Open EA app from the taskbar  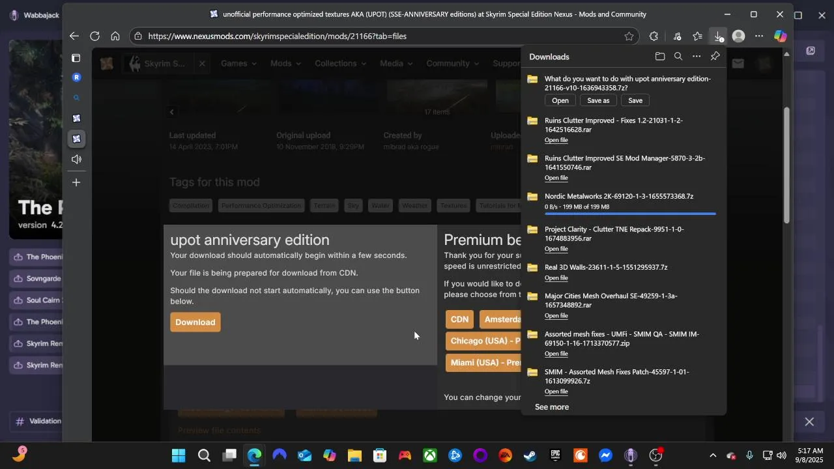[505, 455]
